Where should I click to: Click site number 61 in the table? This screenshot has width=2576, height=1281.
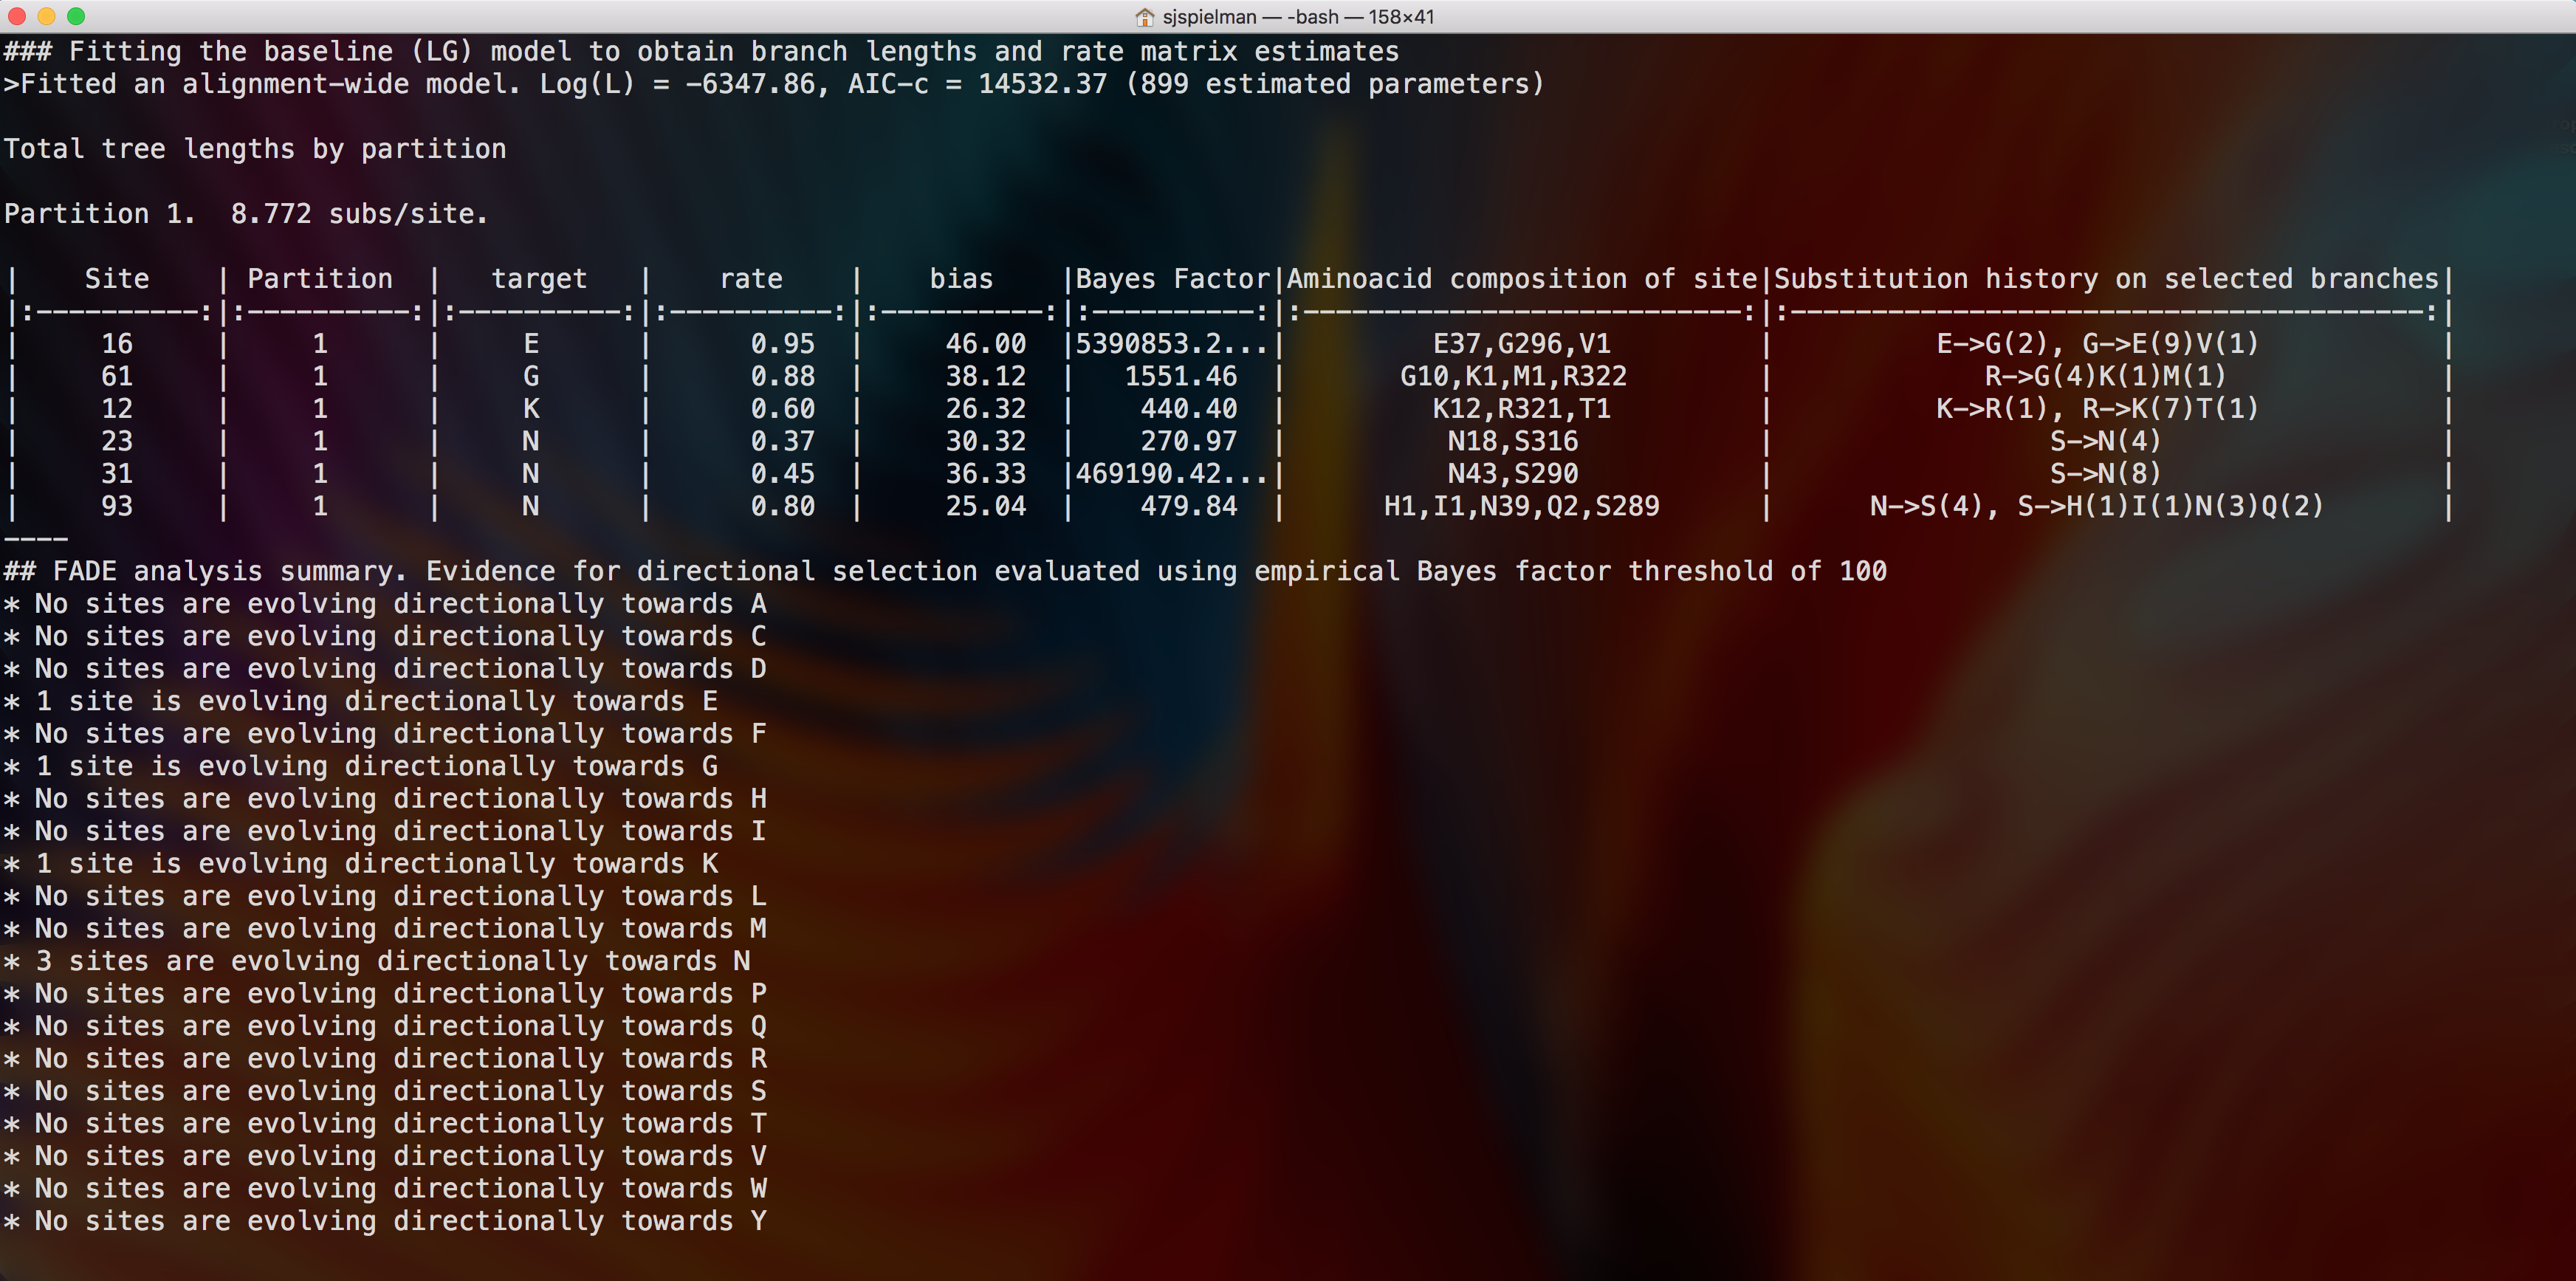click(x=117, y=376)
